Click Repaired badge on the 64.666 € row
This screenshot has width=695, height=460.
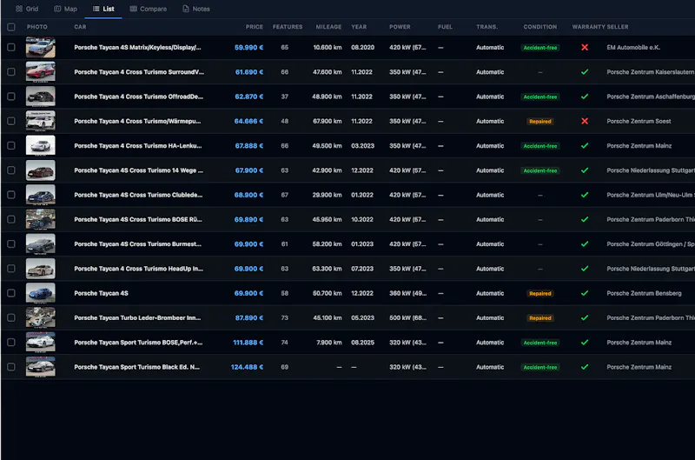[x=539, y=121]
